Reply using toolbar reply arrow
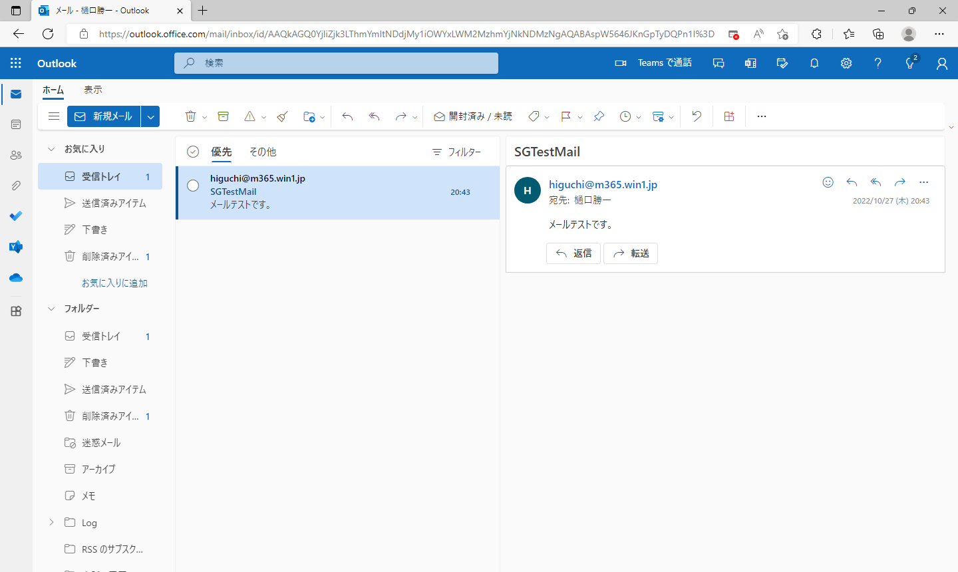Viewport: 958px width, 572px height. point(347,116)
